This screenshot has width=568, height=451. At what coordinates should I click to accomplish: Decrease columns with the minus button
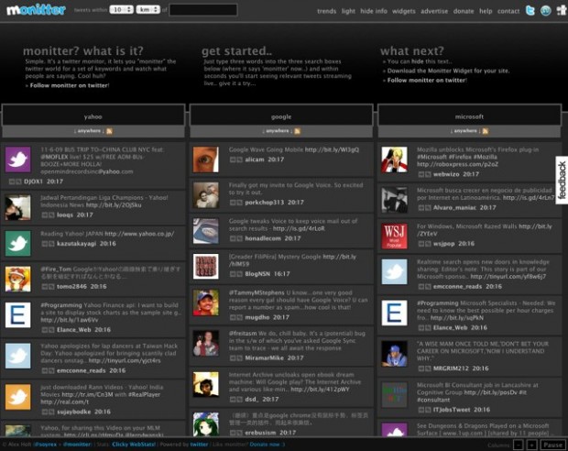(x=518, y=445)
